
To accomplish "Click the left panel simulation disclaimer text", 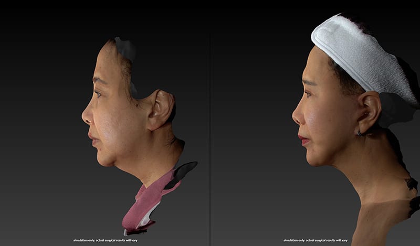I will 104,240.
